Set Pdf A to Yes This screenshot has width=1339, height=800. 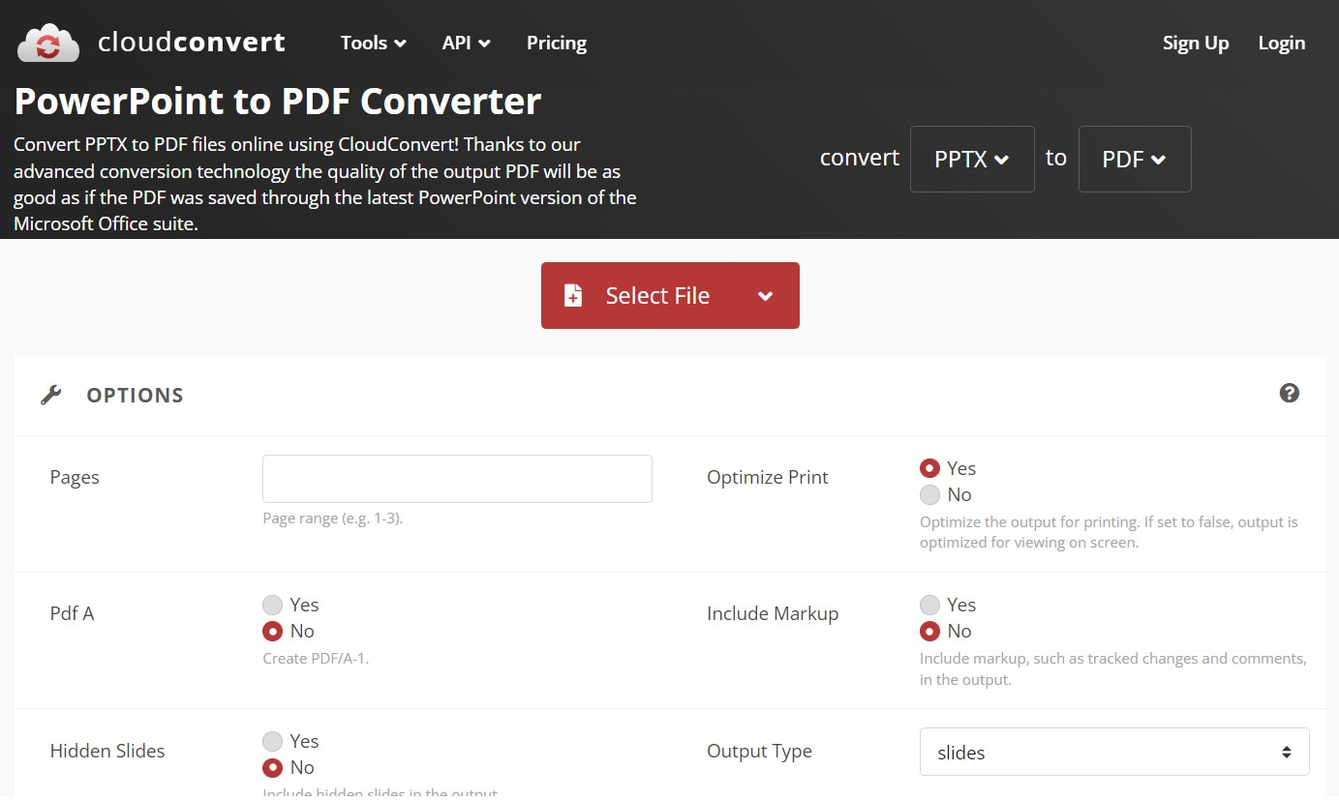[x=272, y=605]
